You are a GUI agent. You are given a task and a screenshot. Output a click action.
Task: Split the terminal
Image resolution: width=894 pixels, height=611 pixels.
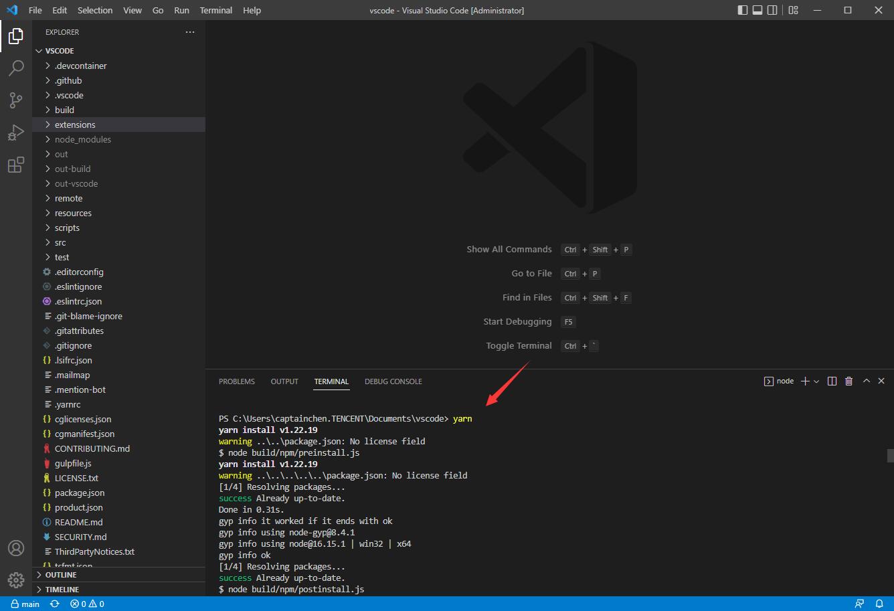pyautogui.click(x=832, y=381)
